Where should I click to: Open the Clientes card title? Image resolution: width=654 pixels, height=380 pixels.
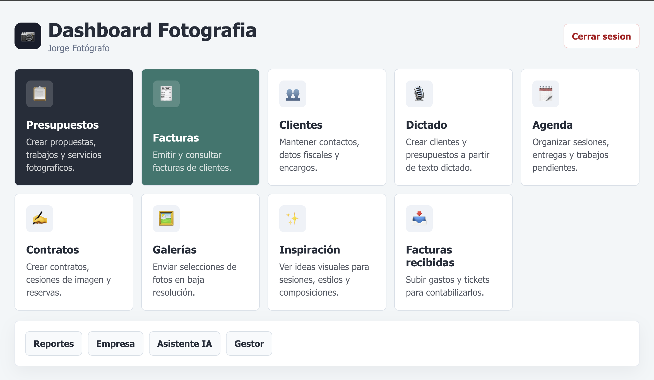tap(301, 125)
